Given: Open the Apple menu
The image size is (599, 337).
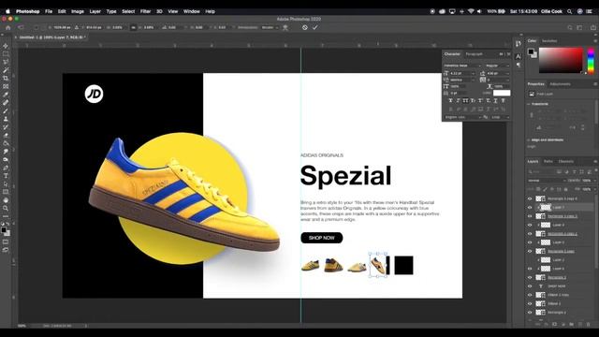Looking at the screenshot, I should pos(7,11).
